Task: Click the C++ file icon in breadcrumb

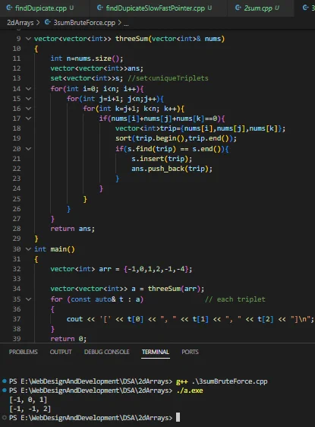Action: 48,22
